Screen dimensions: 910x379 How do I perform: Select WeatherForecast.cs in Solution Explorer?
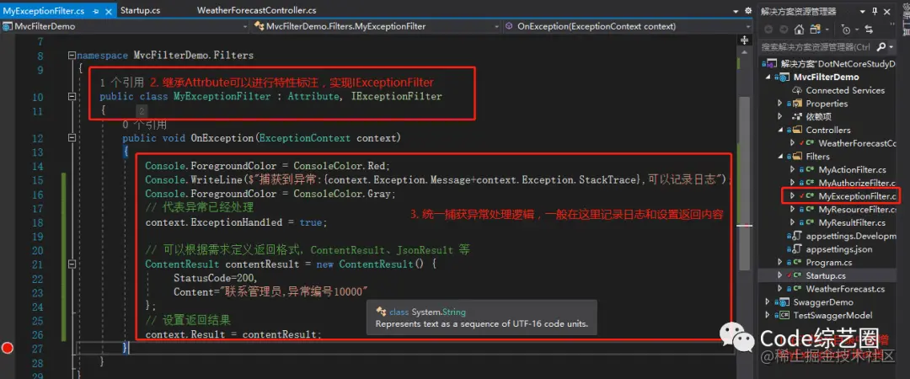click(x=845, y=288)
